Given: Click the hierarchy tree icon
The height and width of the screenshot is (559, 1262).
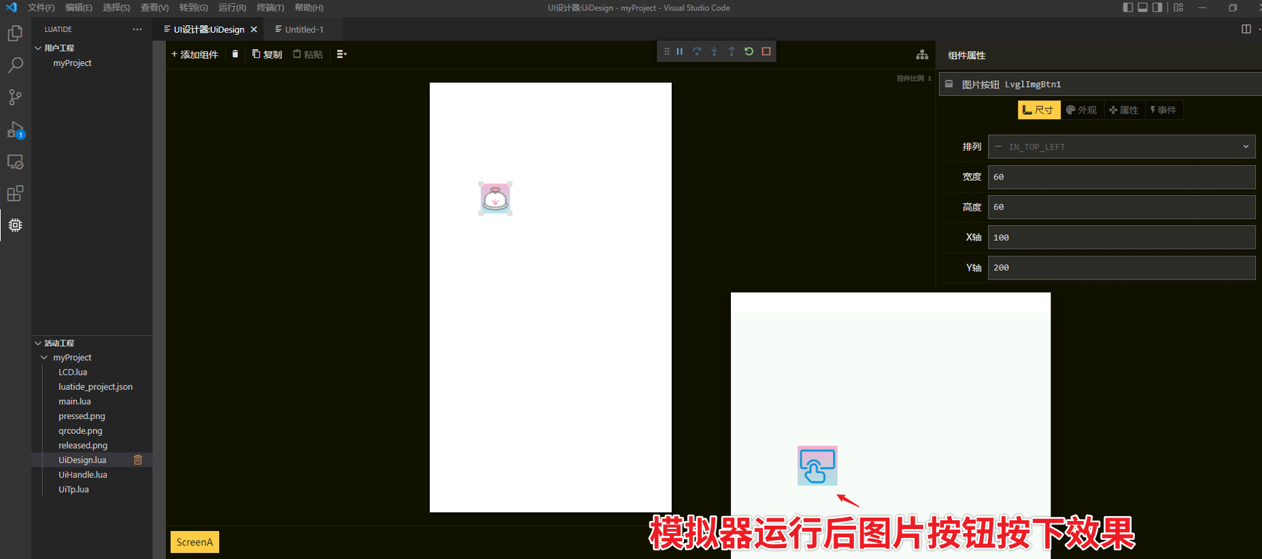Looking at the screenshot, I should pos(922,55).
